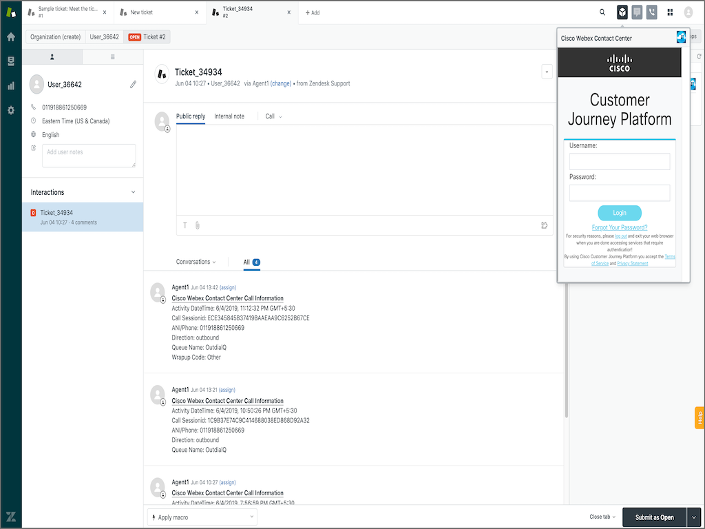Switch to the user profile tab in the left panel
The height and width of the screenshot is (529, 705).
click(x=52, y=56)
